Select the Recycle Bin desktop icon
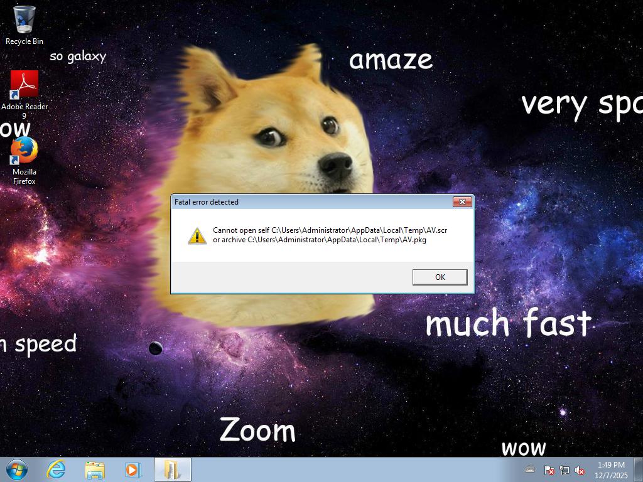The height and width of the screenshot is (482, 643). click(x=24, y=21)
